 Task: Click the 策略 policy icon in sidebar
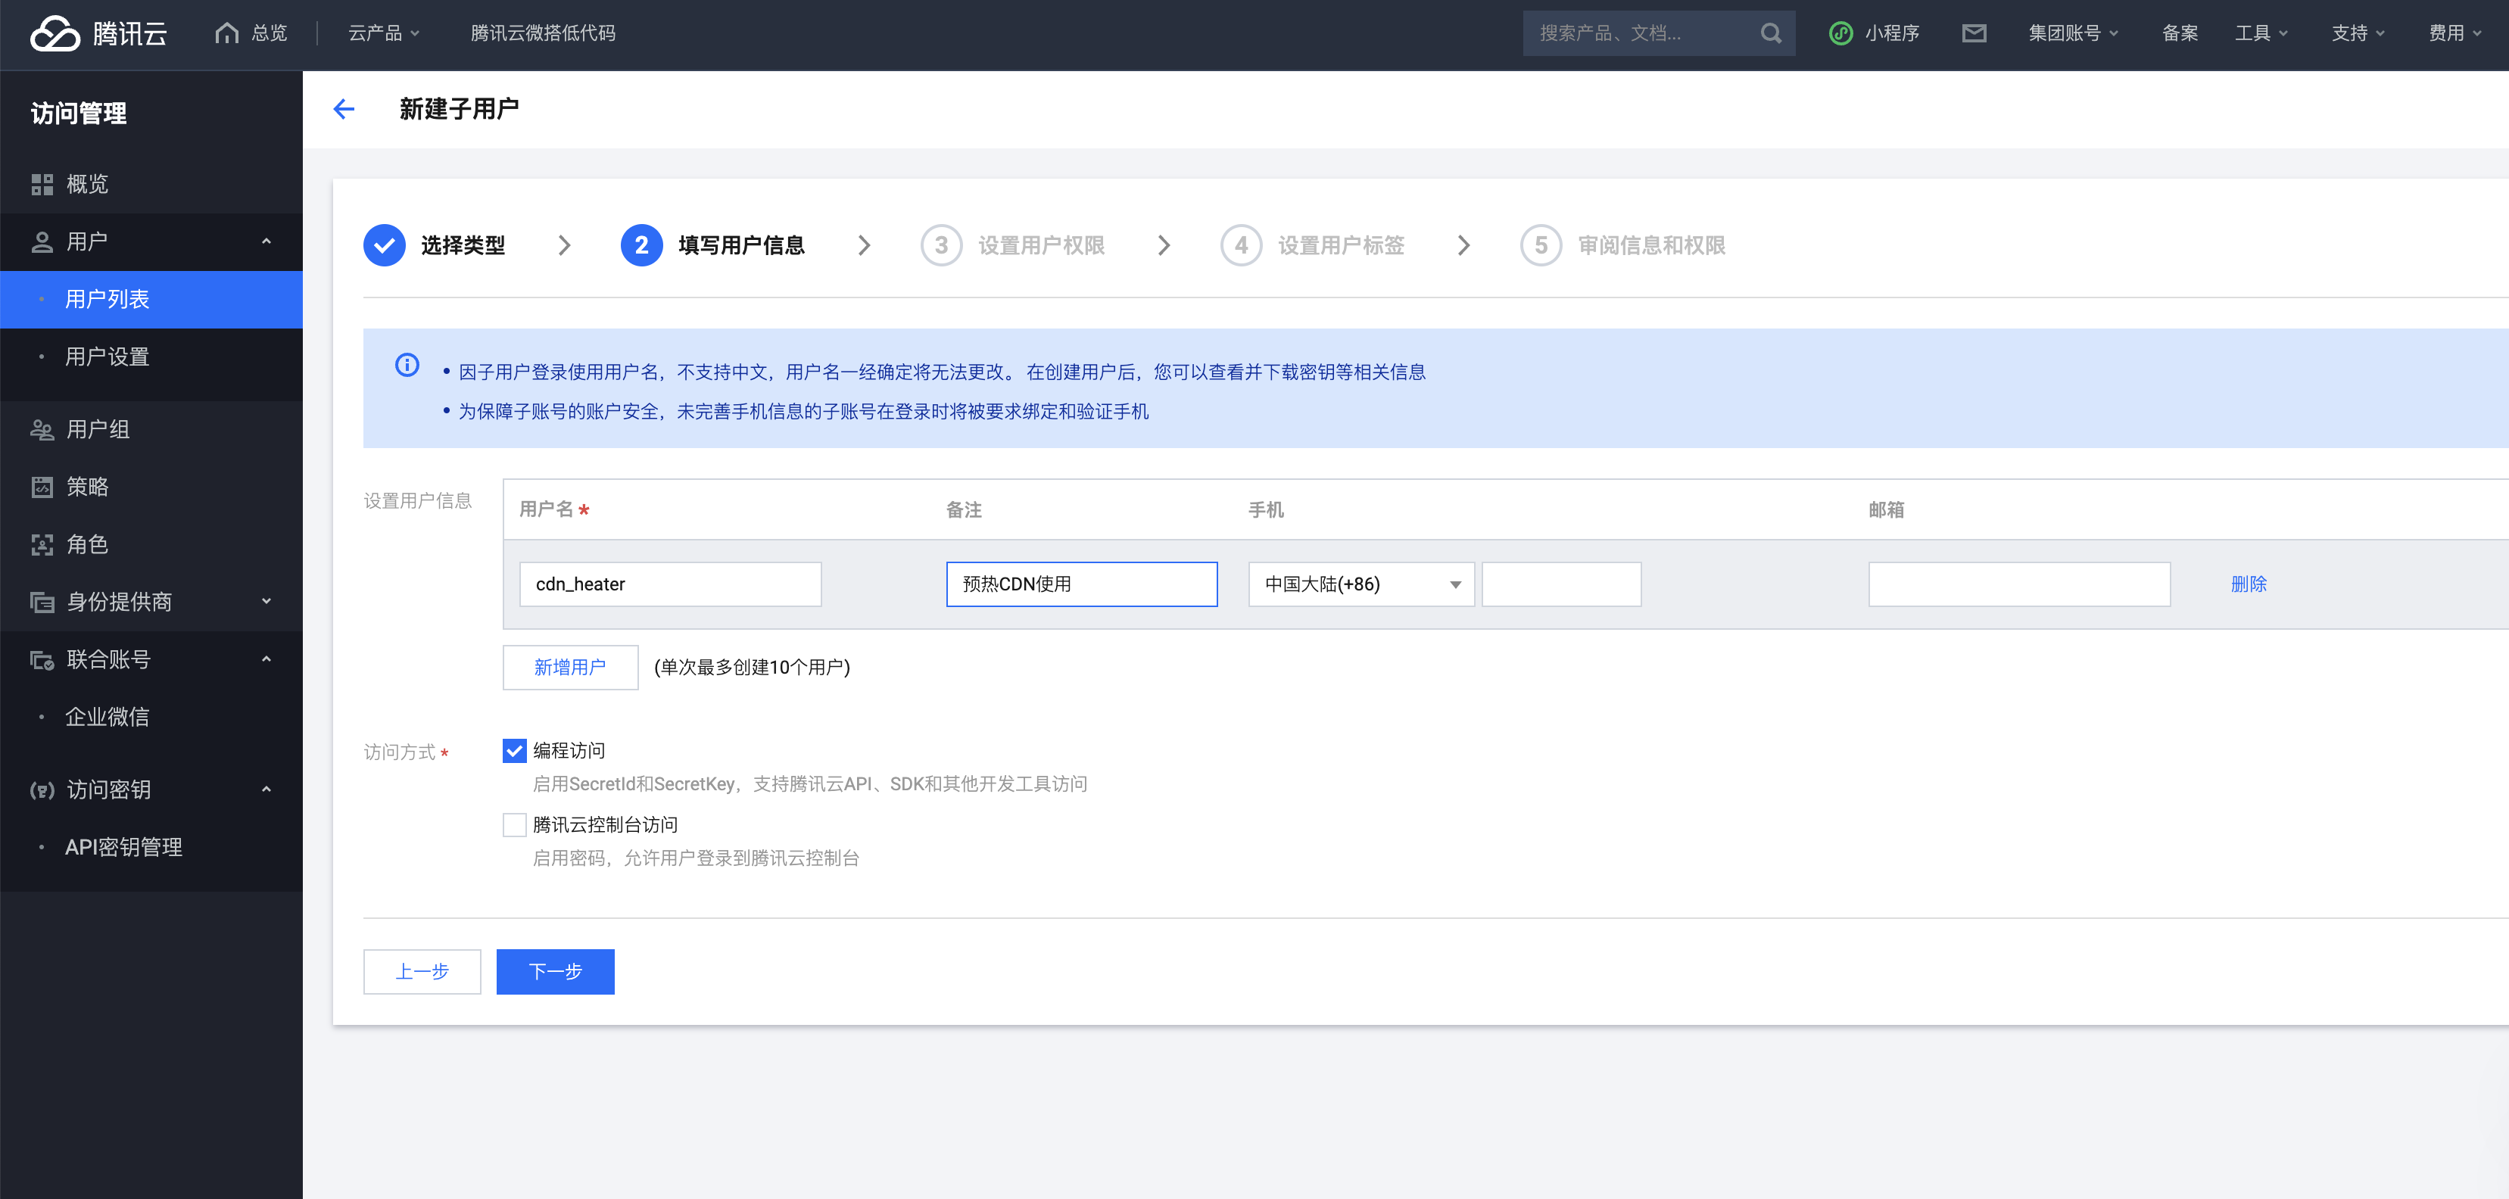[42, 487]
